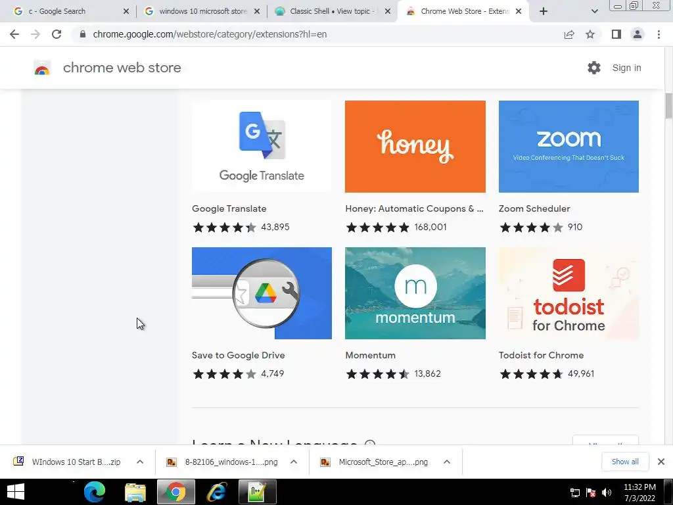
Task: View site security lock information
Action: (x=83, y=34)
